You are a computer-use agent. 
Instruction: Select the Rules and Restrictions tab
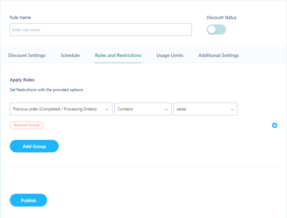[118, 55]
